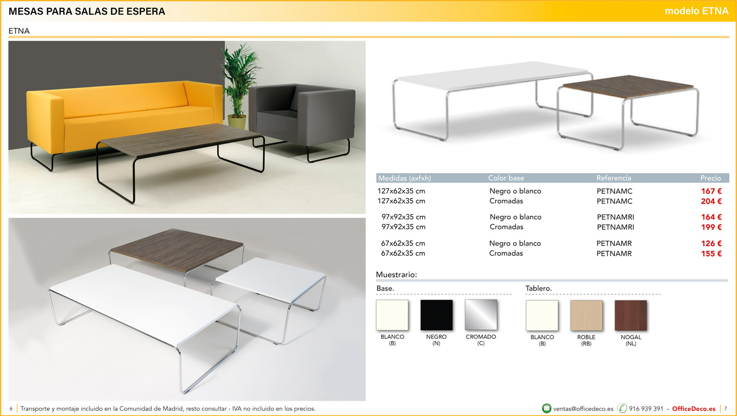Click the 'Muestrario:' heading

point(396,275)
